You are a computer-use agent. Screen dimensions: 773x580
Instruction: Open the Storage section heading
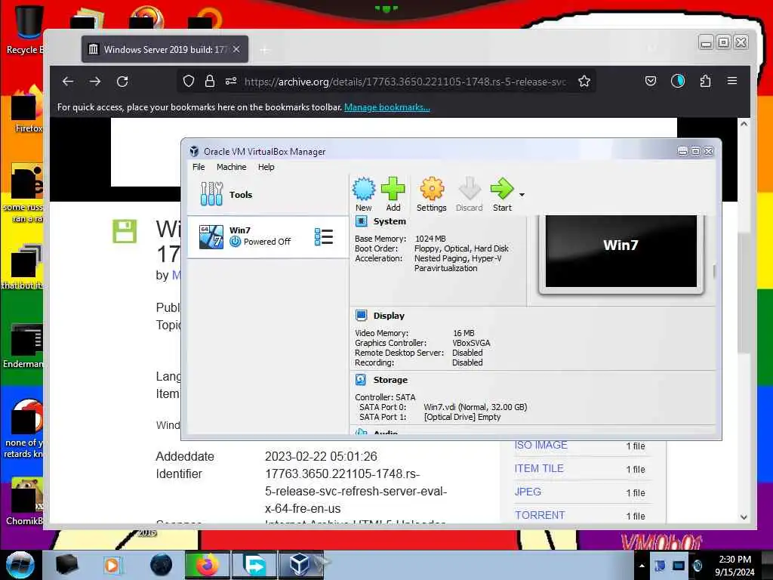point(390,380)
